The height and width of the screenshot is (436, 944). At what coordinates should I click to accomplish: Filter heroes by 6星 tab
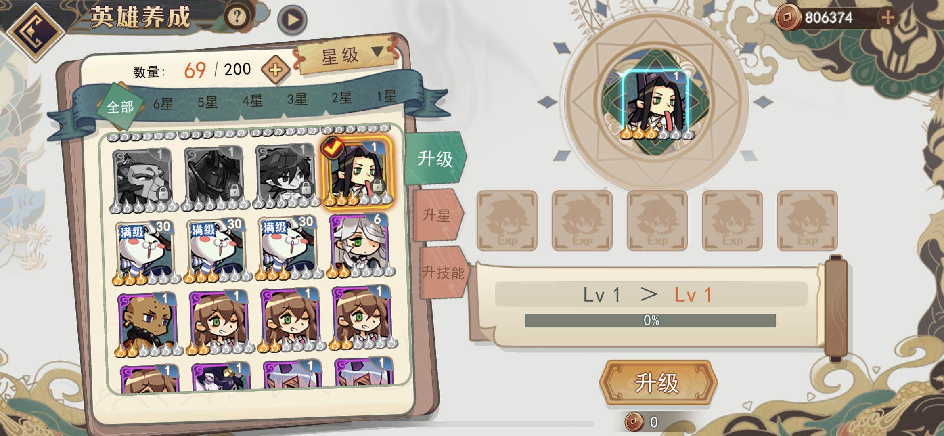(163, 104)
